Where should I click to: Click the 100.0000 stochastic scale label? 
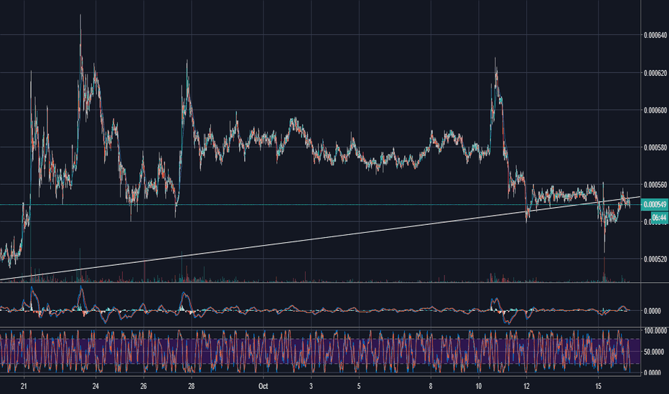point(655,331)
